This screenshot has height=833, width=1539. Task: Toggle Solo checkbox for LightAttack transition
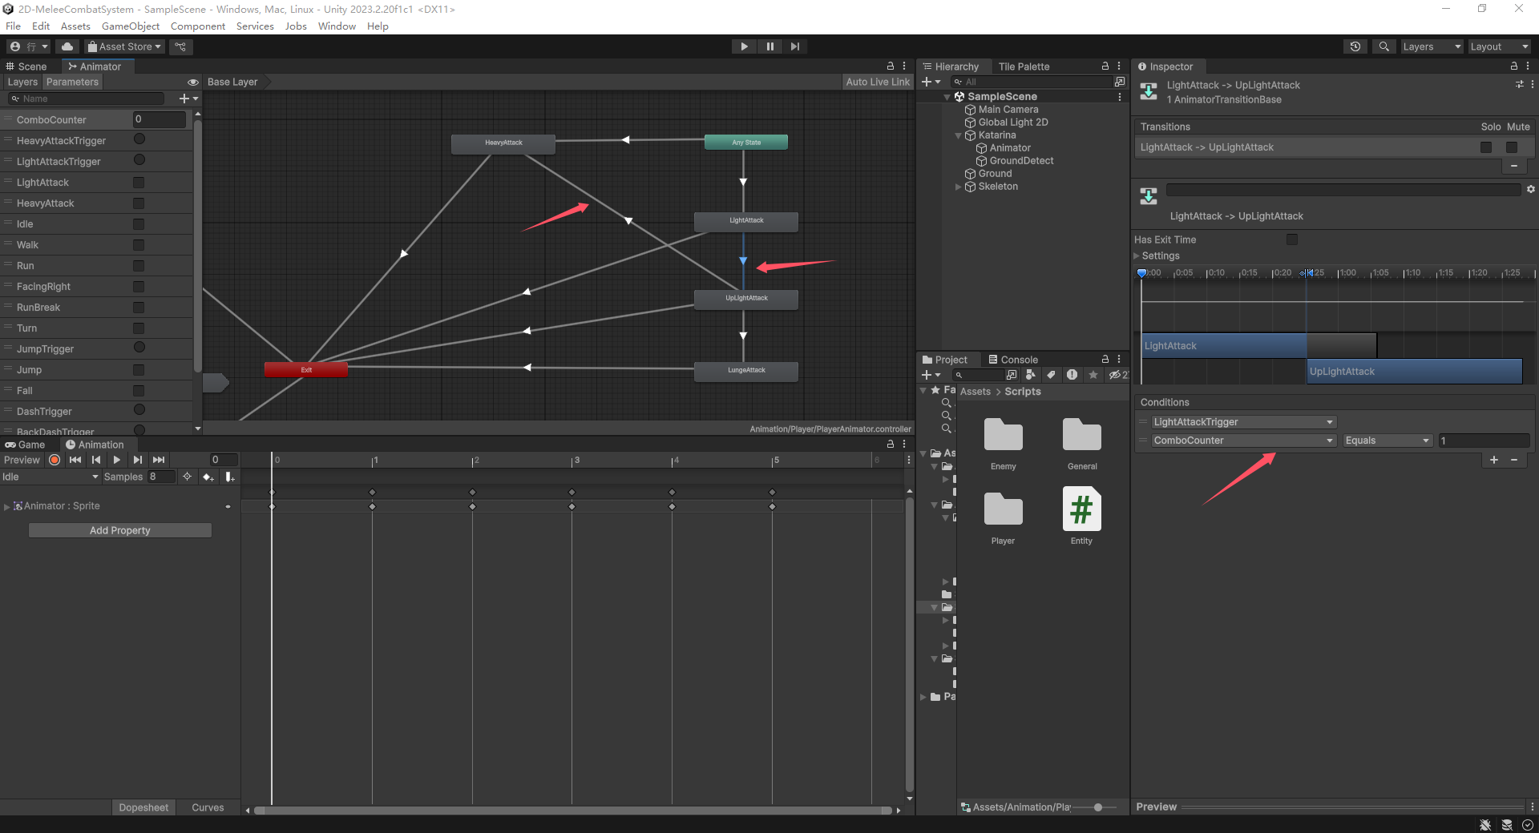tap(1486, 147)
